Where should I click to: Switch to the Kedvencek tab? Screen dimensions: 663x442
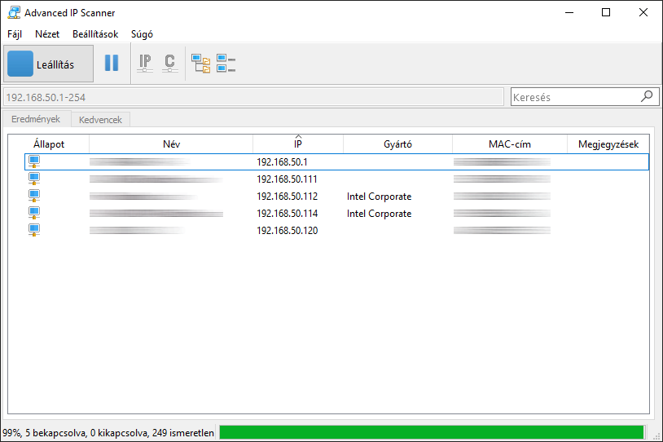coord(100,120)
